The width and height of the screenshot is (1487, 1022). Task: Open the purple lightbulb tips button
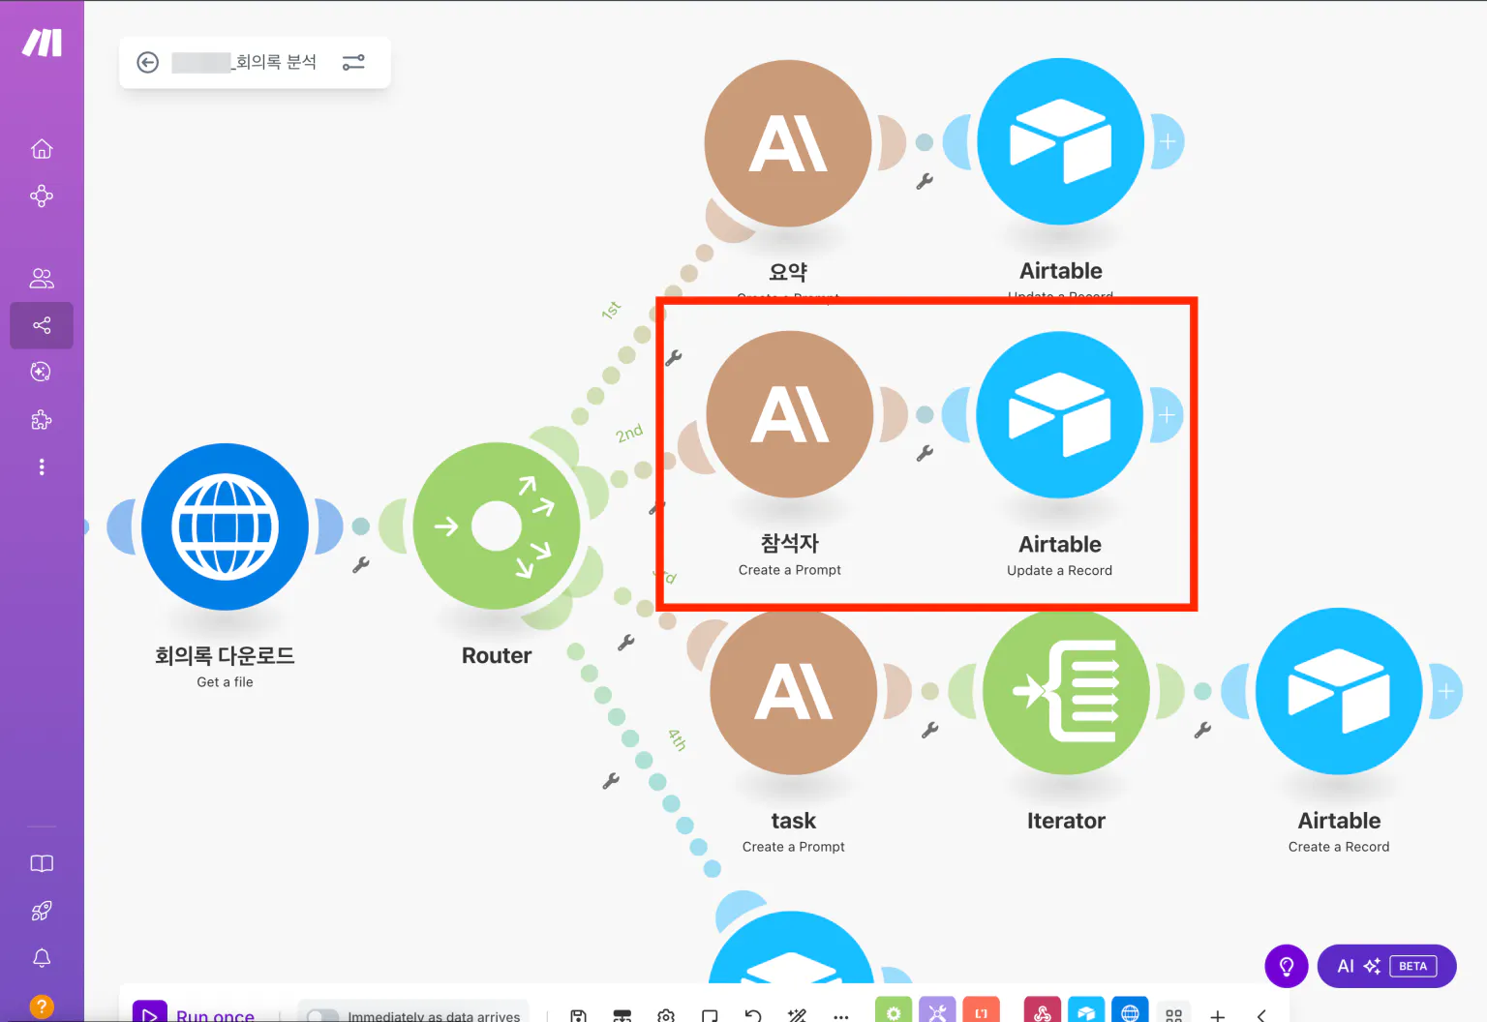[x=1287, y=966]
